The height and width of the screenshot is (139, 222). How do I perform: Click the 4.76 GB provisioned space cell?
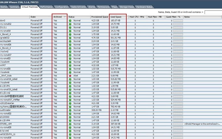95,38
